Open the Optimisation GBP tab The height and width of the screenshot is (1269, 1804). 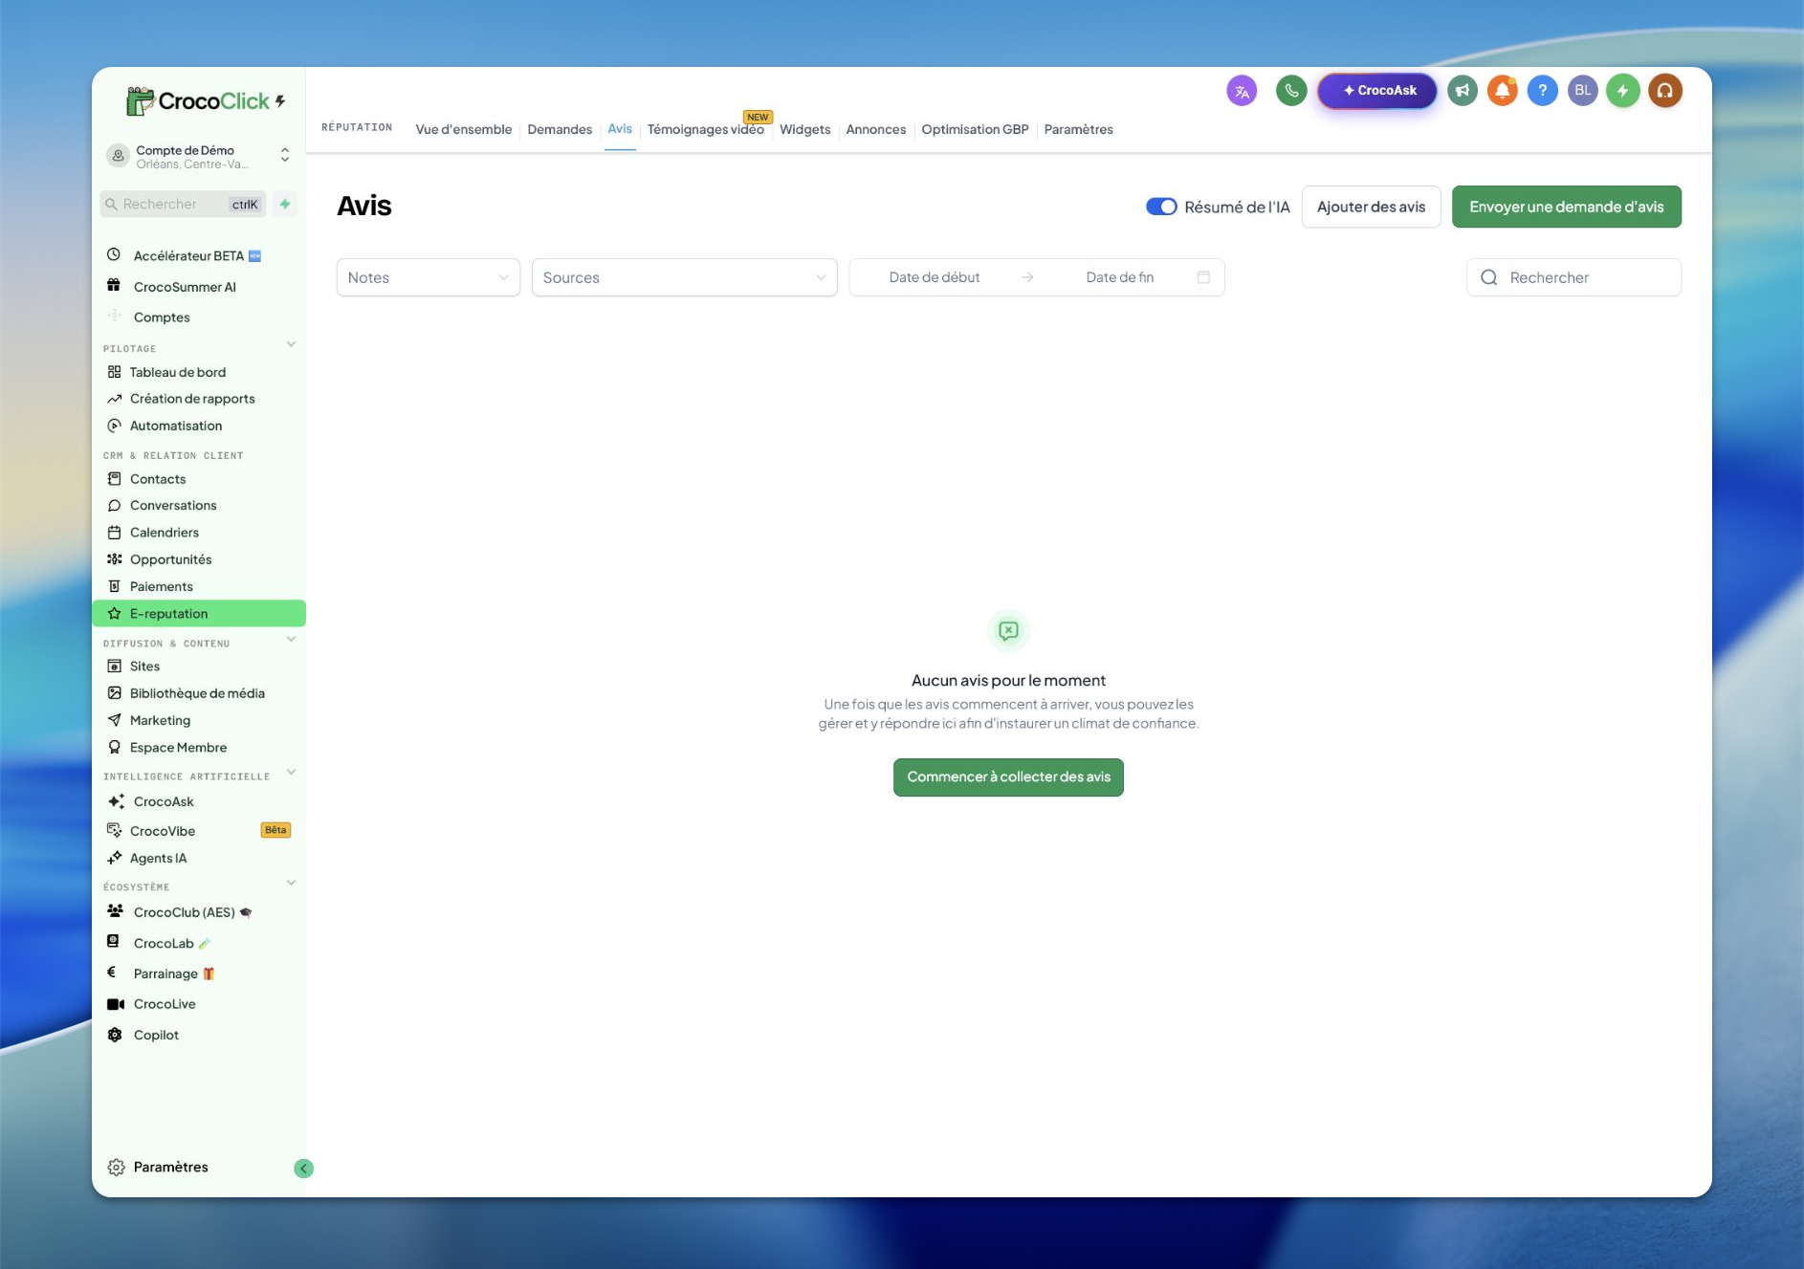(976, 129)
